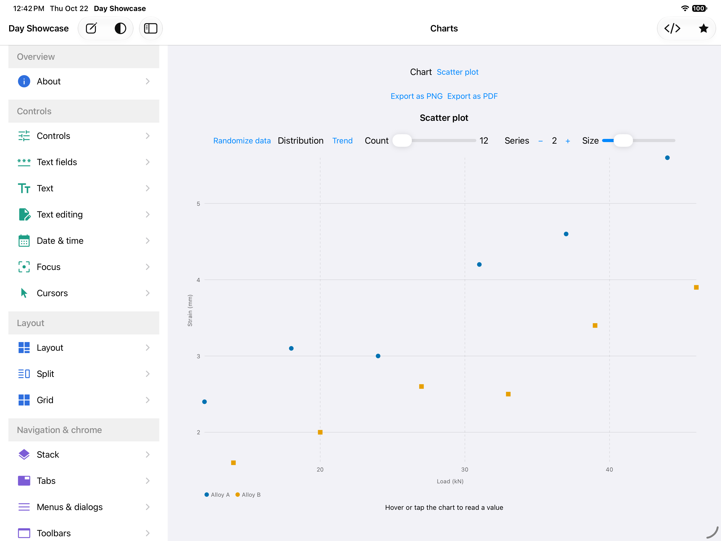Tap the compose (edit) icon
The image size is (721, 541).
91,28
